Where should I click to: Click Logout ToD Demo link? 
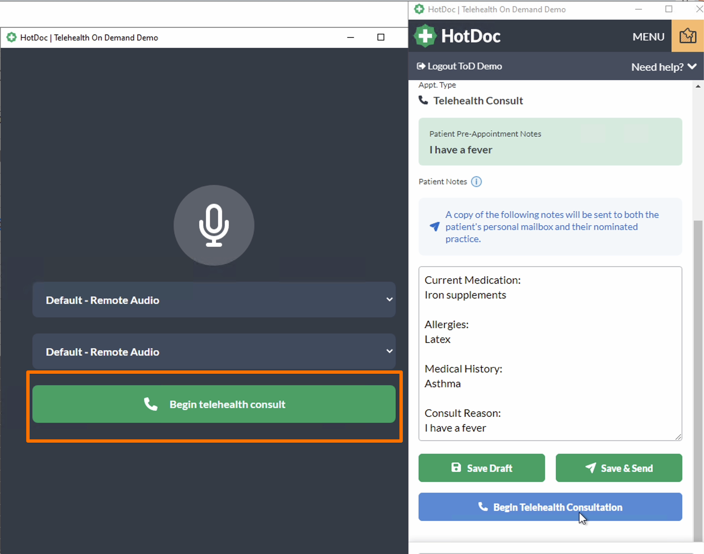[x=459, y=66]
